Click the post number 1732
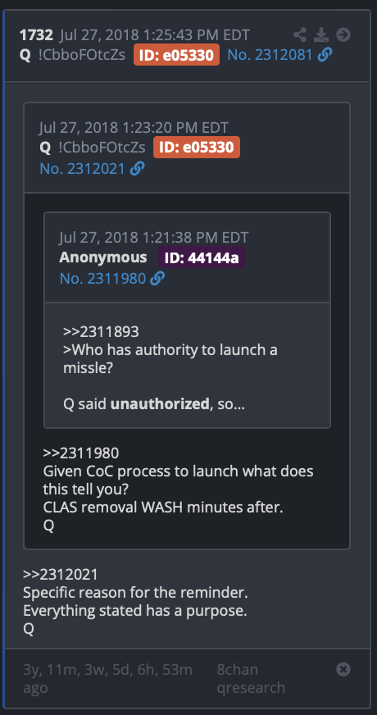The height and width of the screenshot is (715, 377). (x=36, y=34)
